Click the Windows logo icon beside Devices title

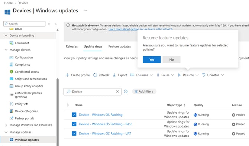[7, 12]
